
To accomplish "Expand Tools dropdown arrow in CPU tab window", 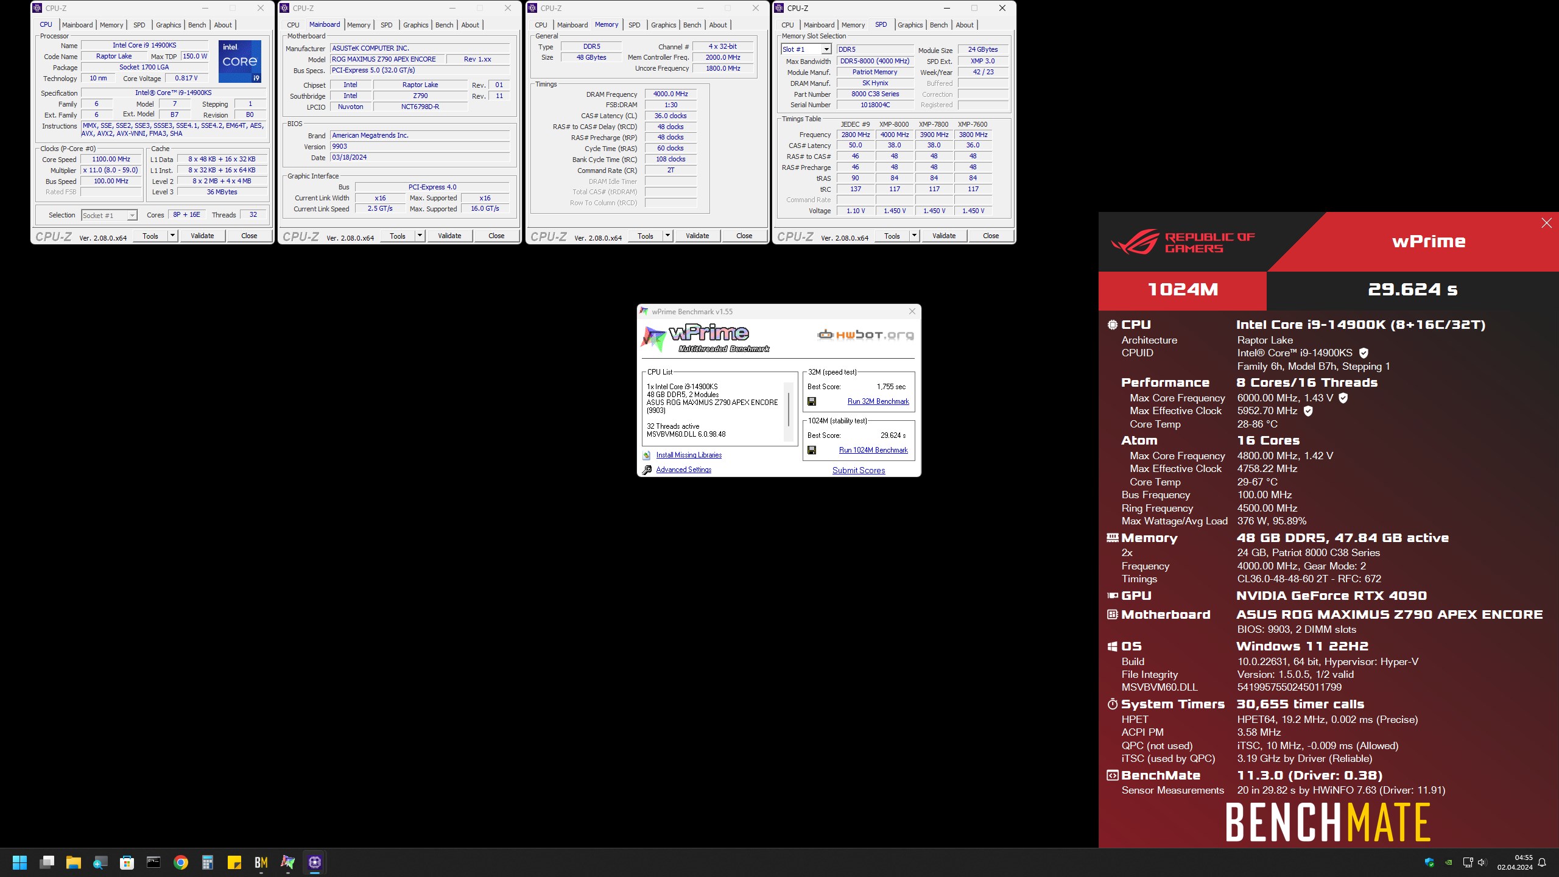I will pos(172,236).
